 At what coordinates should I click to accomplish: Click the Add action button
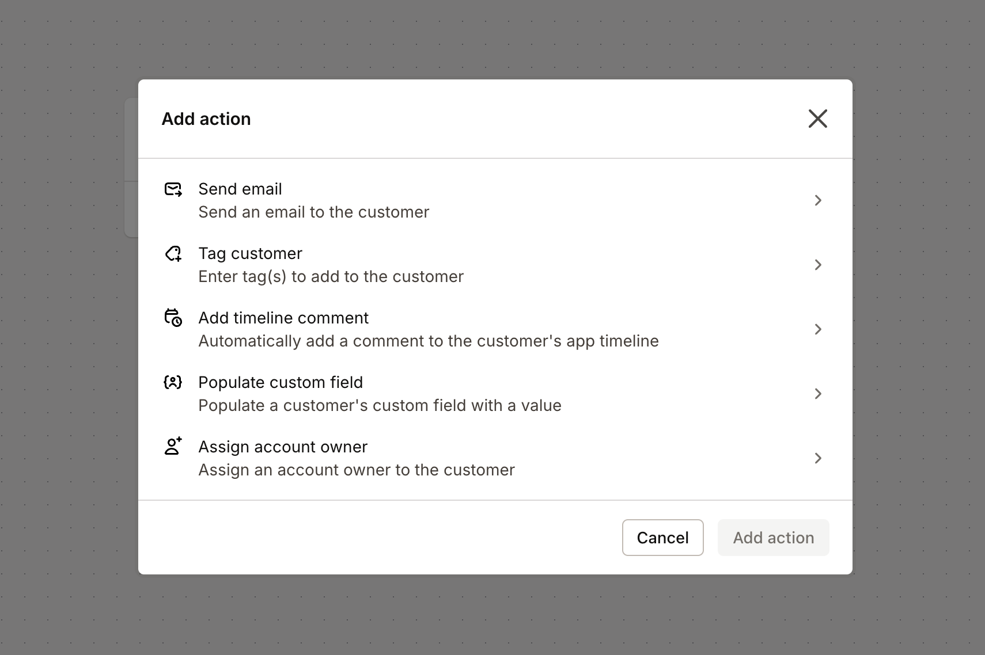click(773, 537)
